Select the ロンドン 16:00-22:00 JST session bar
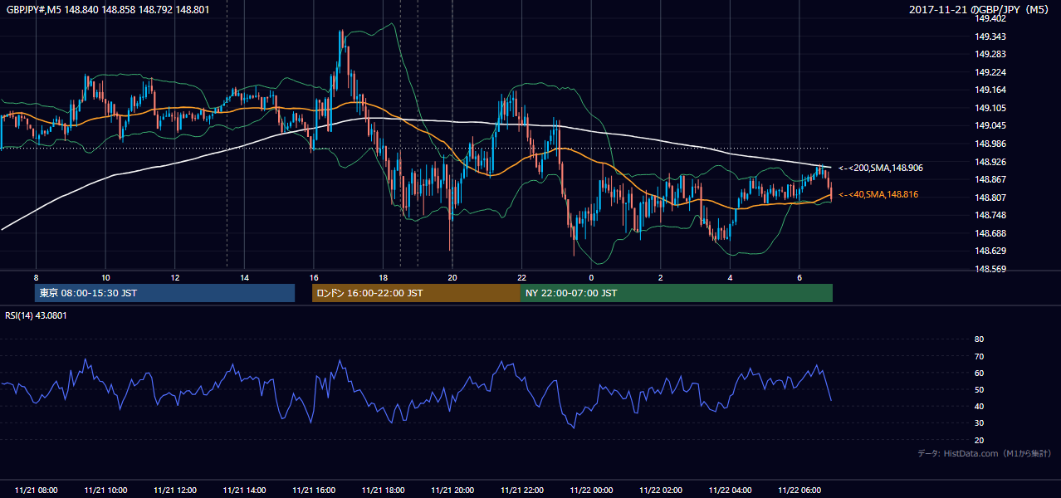1061x498 pixels. (416, 293)
